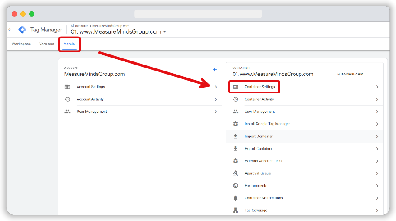Screen dimensions: 396x221
Task: Switch to the Workspace tab
Action: (21, 44)
